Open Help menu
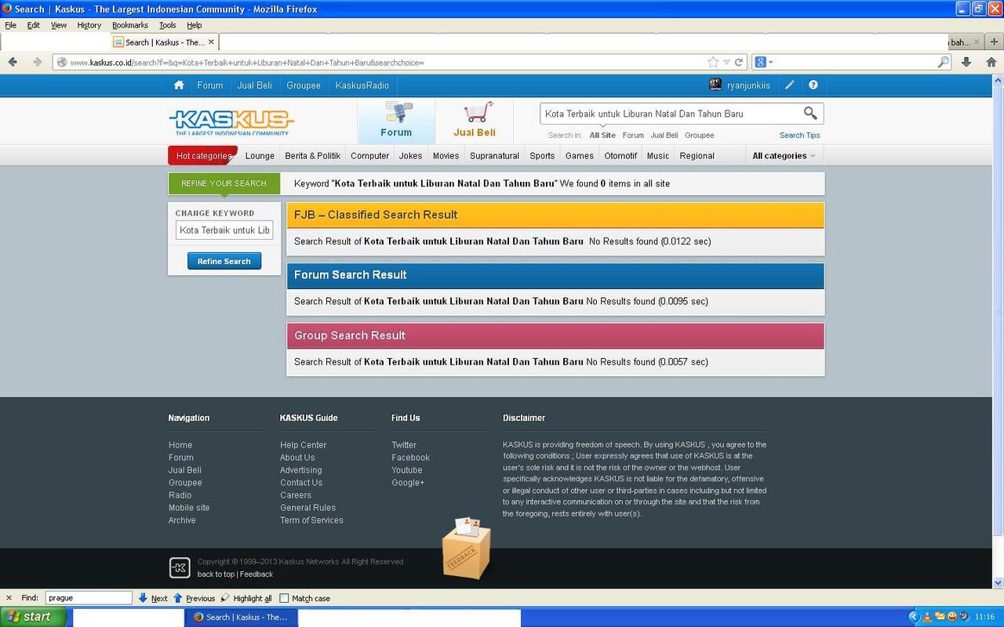Viewport: 1004px width, 627px height. [x=195, y=25]
